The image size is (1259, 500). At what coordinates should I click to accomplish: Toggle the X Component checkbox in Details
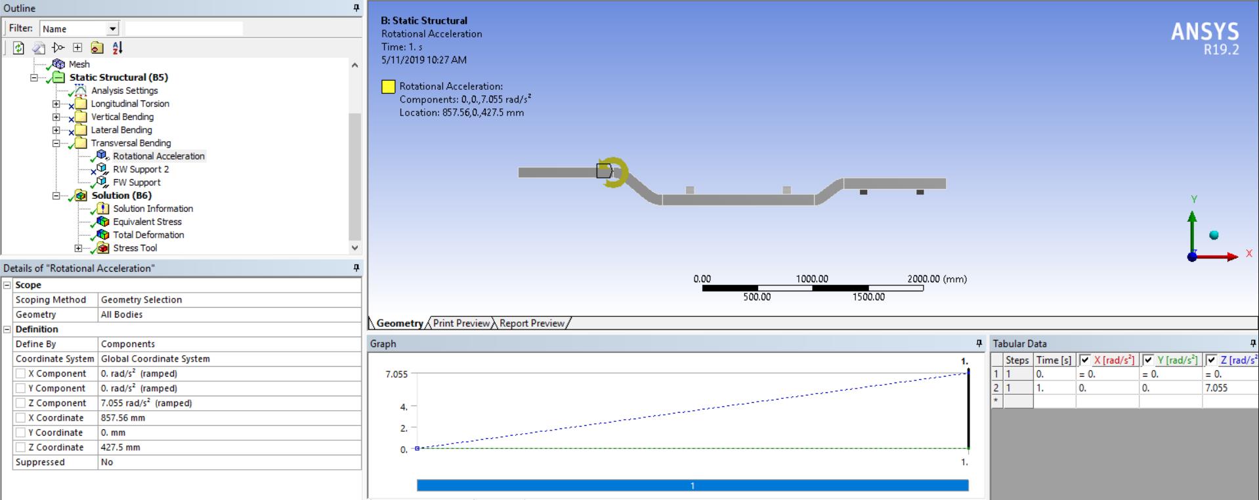(x=20, y=373)
